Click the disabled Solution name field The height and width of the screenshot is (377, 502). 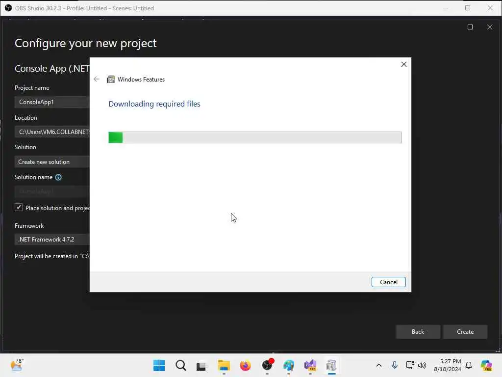[x=52, y=191]
